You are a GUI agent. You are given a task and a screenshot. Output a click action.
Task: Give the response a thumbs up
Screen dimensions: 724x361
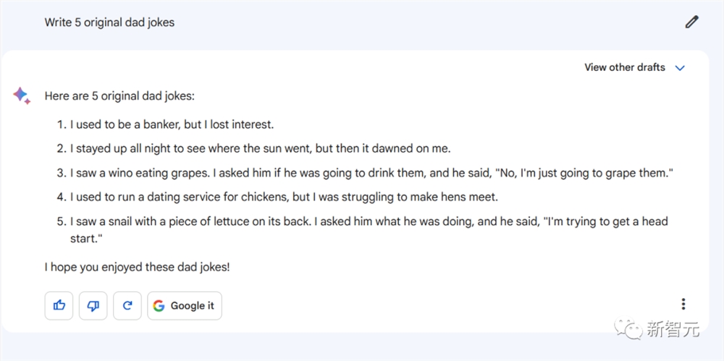click(59, 305)
